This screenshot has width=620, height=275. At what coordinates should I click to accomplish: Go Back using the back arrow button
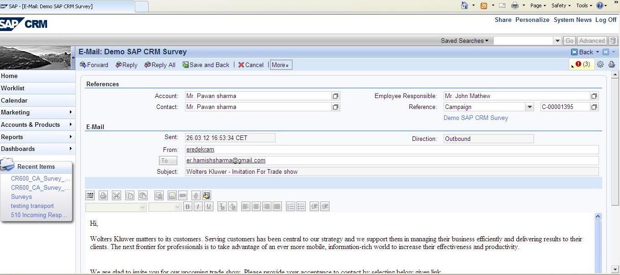pos(582,52)
